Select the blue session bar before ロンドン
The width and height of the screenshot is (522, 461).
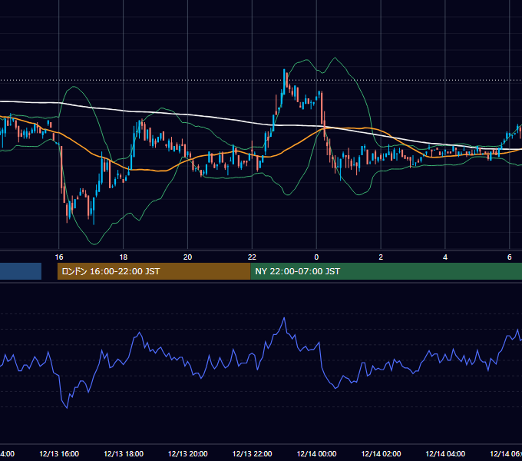(21, 271)
